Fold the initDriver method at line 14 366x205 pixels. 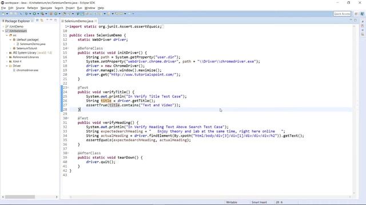click(68, 48)
